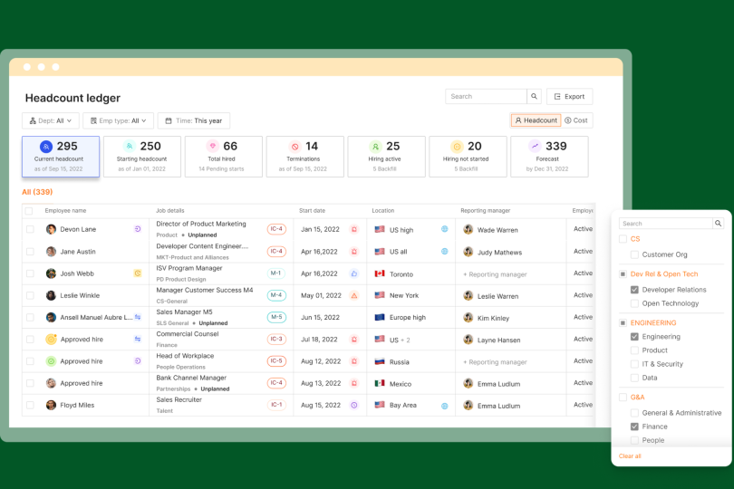Viewport: 734px width, 489px height.
Task: Check the G&A group checkbox
Action: point(623,398)
